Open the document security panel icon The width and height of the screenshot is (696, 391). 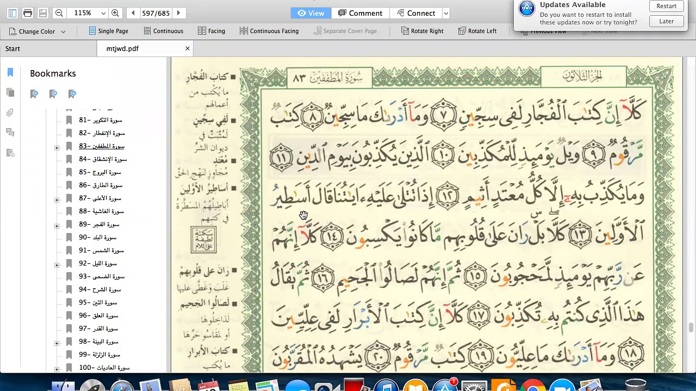point(10,153)
